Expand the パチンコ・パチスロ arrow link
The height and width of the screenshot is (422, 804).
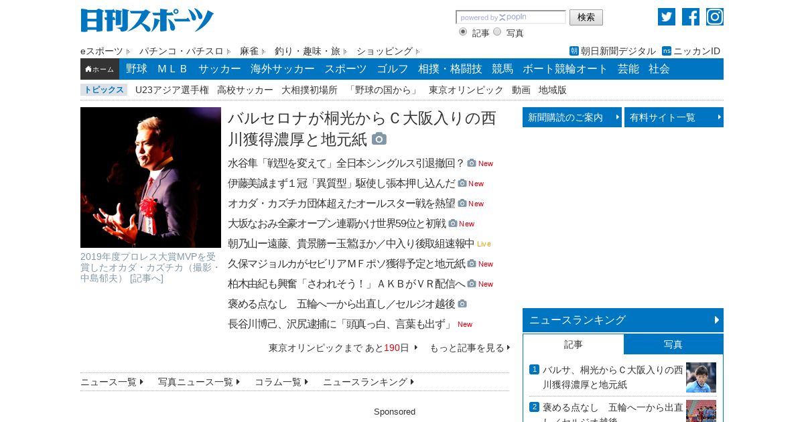[185, 51]
